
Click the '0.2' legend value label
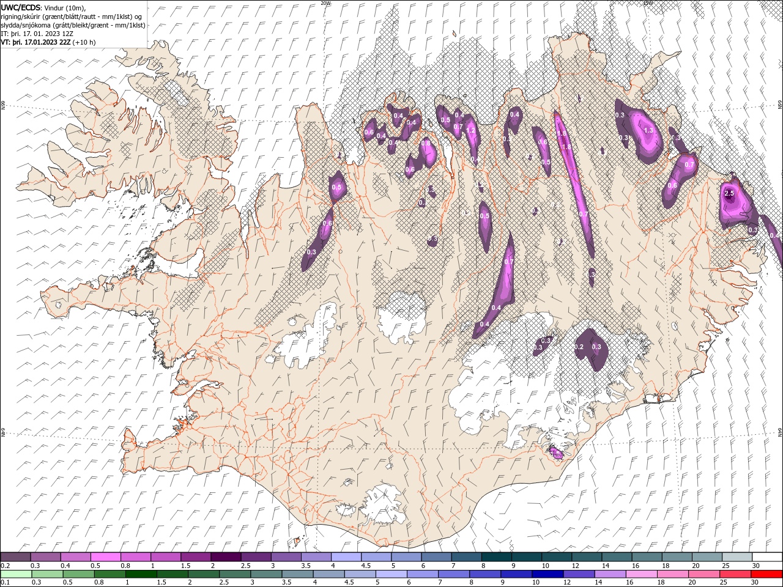pyautogui.click(x=5, y=566)
